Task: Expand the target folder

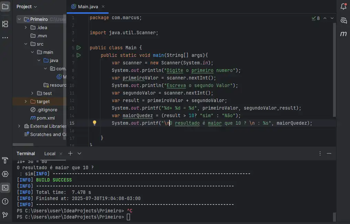Action: 26,101
